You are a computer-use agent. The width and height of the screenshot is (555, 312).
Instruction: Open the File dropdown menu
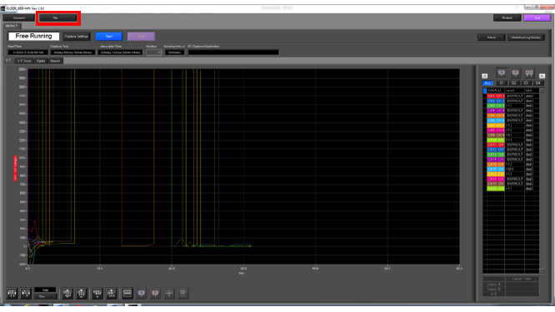(x=58, y=17)
